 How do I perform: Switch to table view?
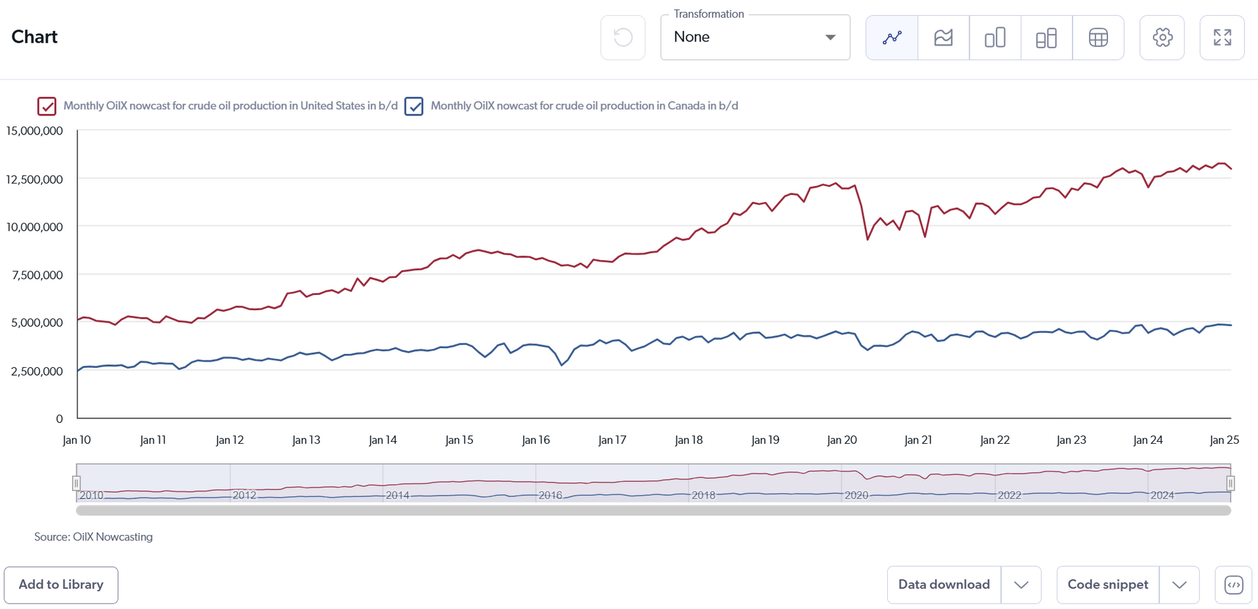click(x=1098, y=37)
